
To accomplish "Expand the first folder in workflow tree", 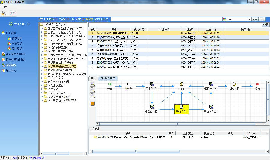I will [41, 28].
